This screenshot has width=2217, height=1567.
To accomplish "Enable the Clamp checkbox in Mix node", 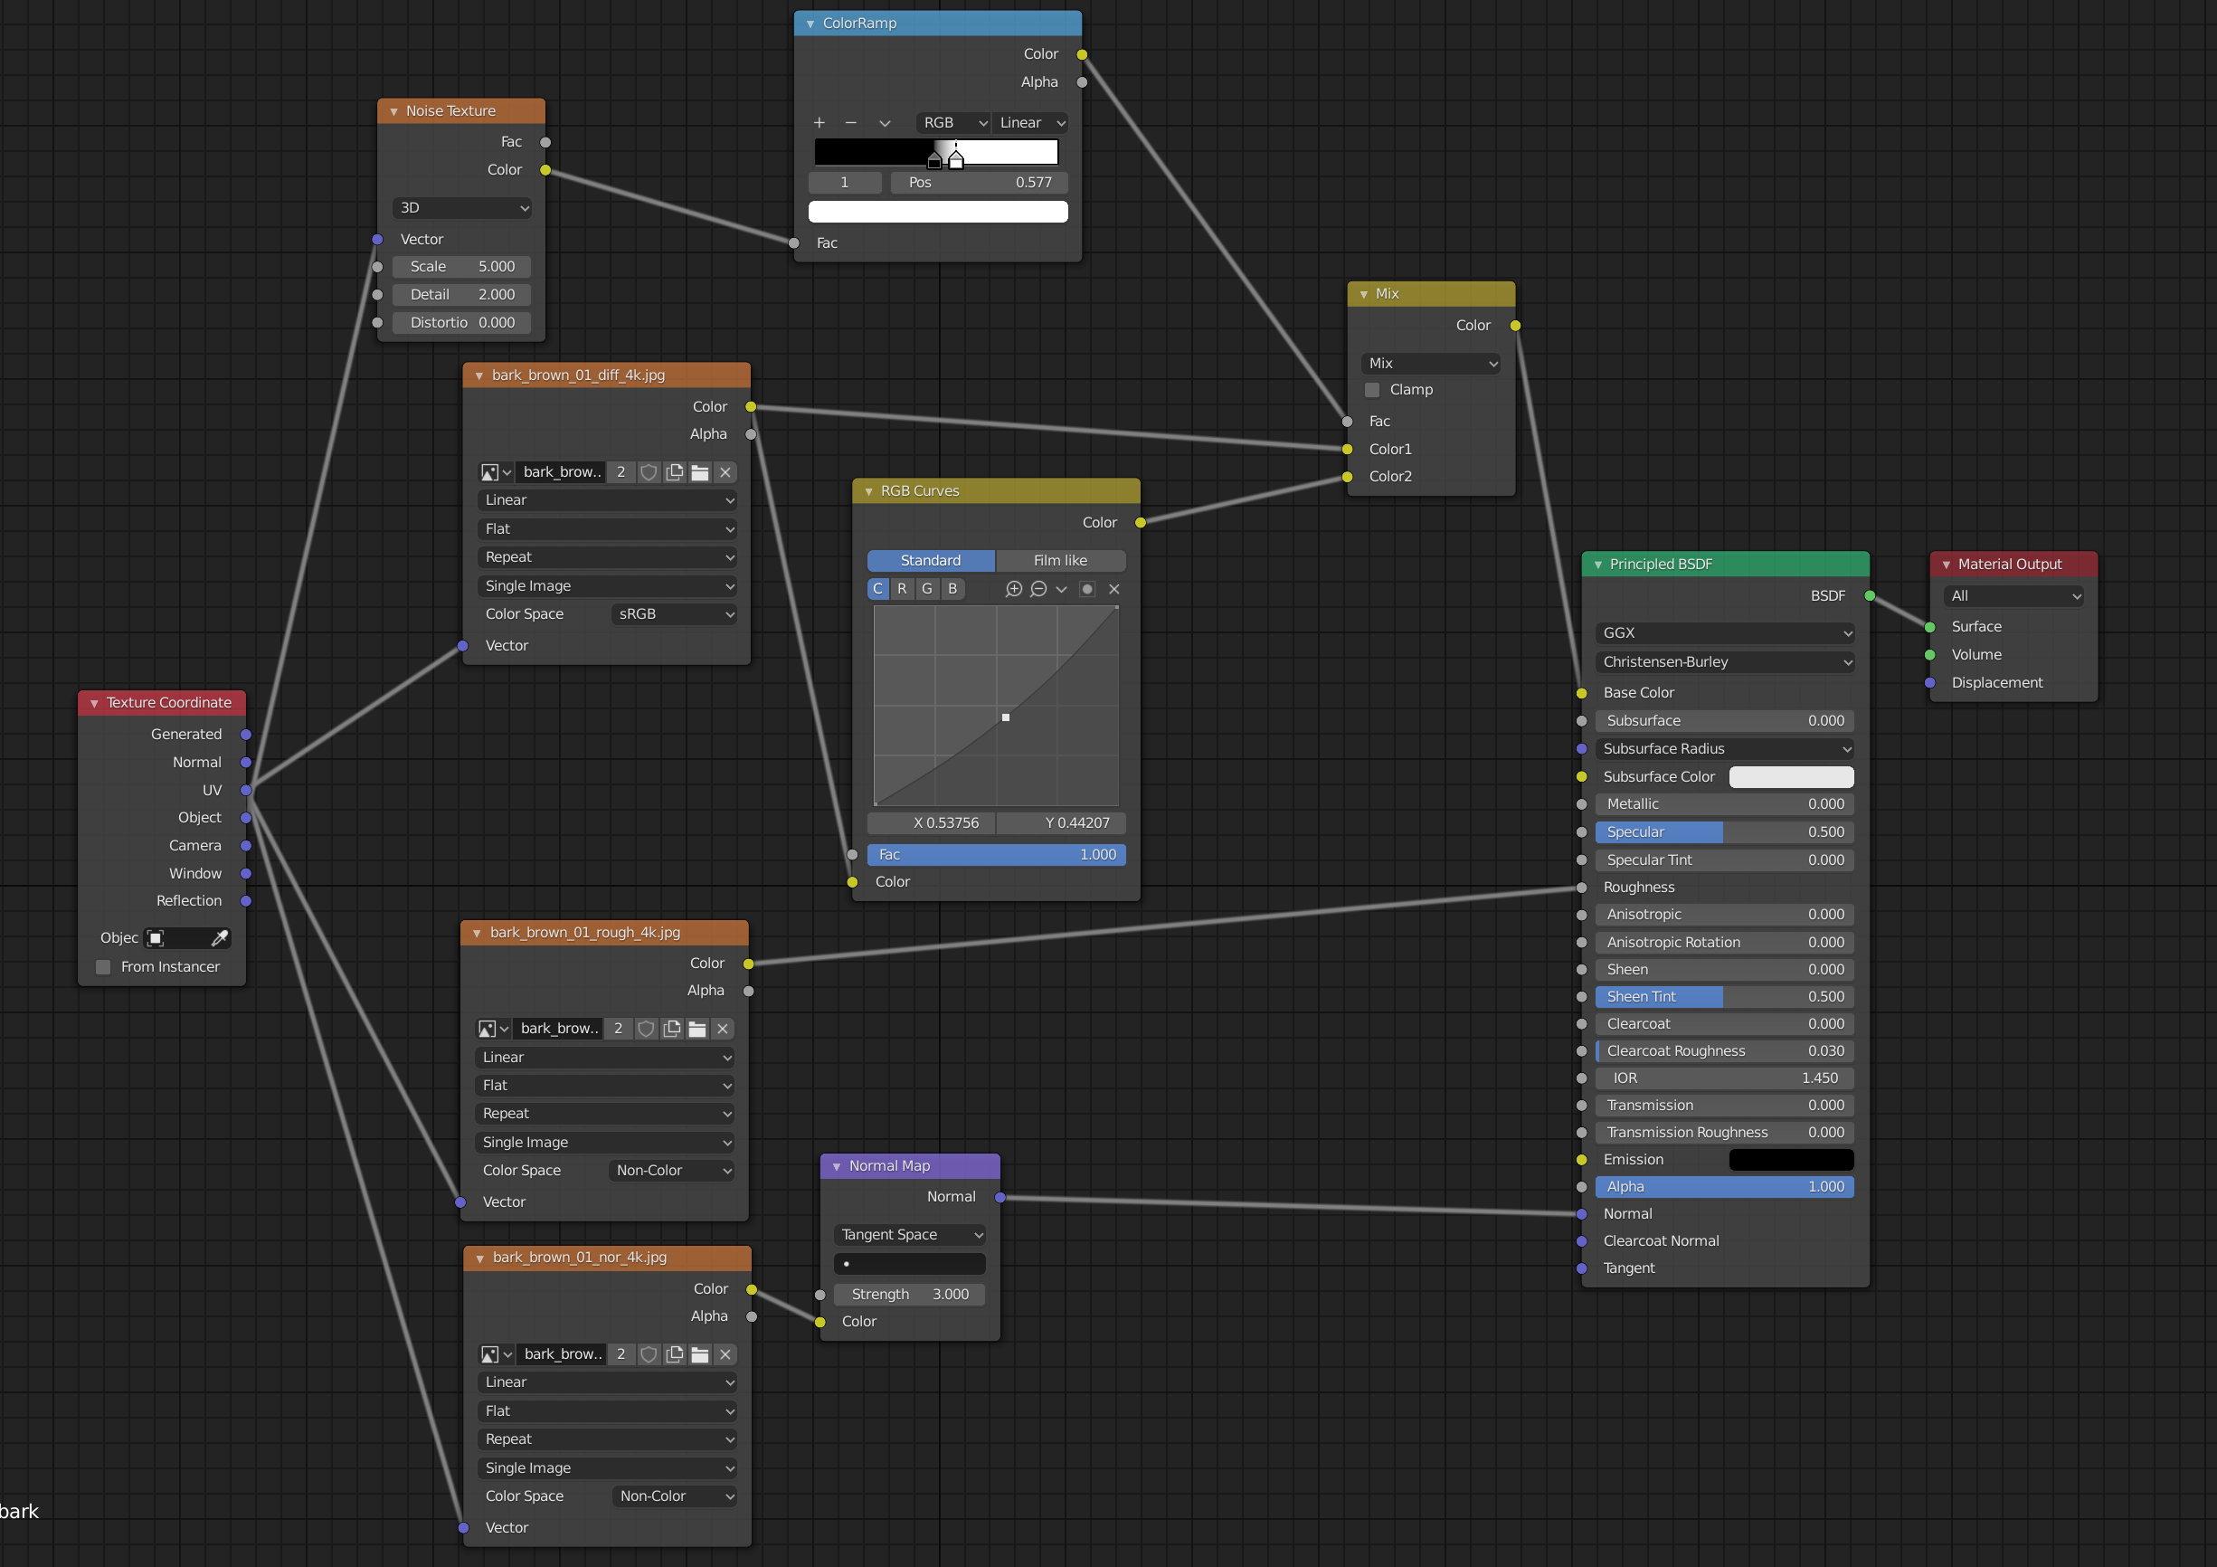I will coord(1372,390).
